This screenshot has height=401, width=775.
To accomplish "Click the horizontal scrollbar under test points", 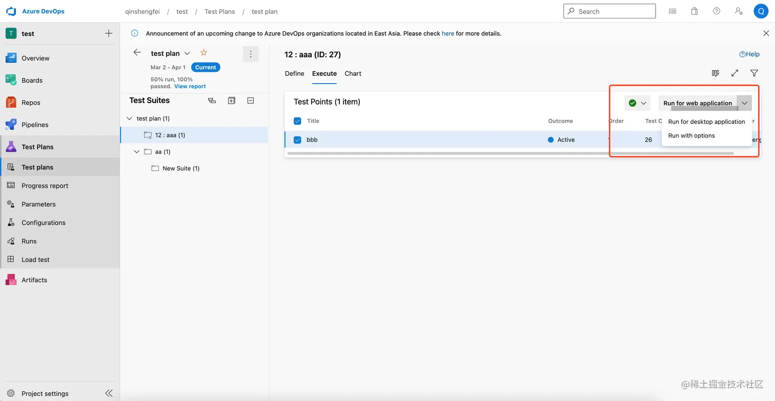I will [510, 153].
